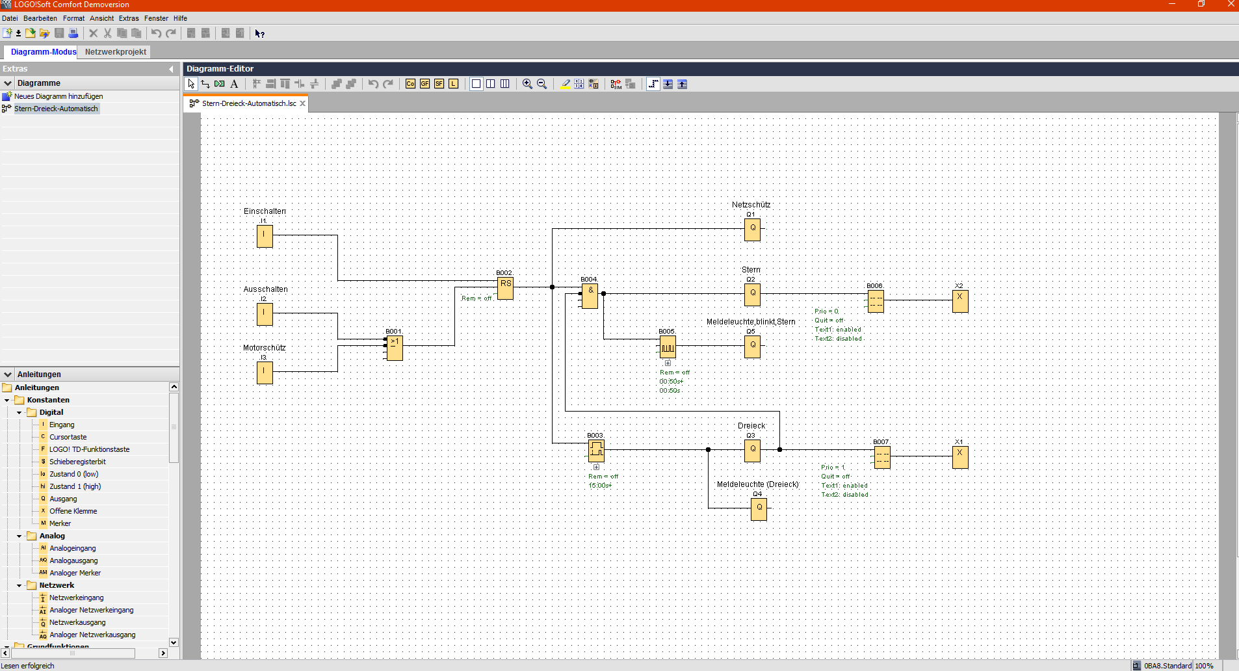Print the diagram using printer icon

pyautogui.click(x=73, y=33)
